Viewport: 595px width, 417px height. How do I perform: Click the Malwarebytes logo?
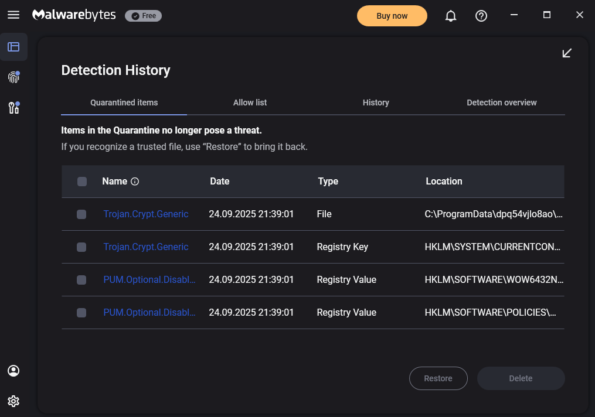74,15
